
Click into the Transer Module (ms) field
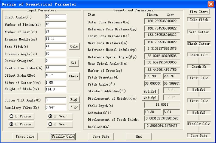point(56,39)
